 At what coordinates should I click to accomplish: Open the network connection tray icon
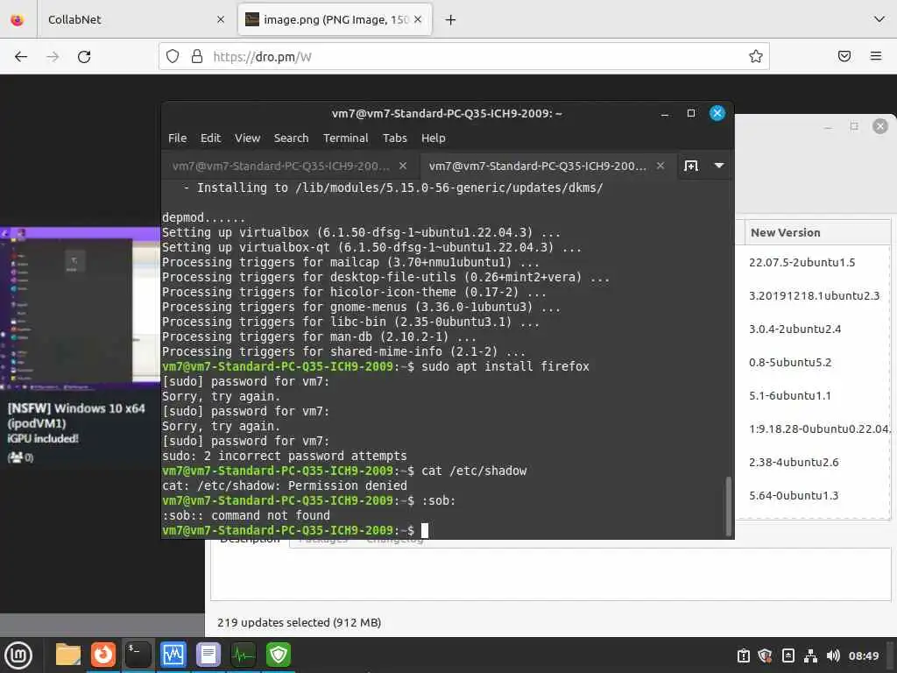click(810, 655)
